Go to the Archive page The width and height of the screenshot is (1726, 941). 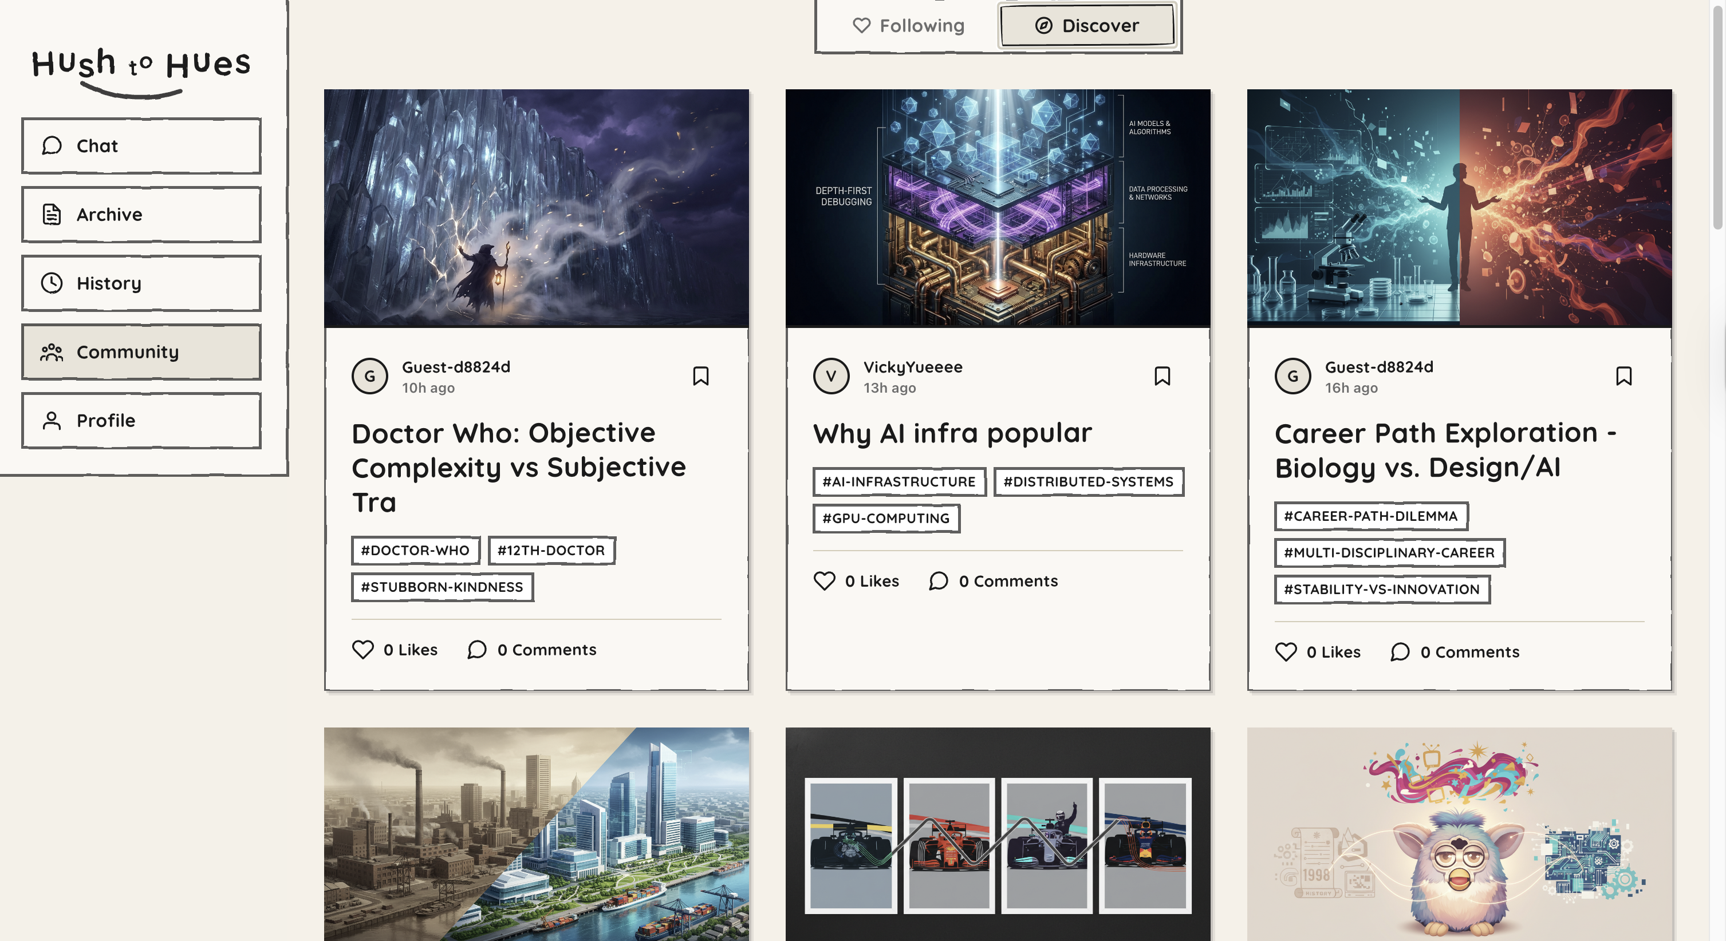click(141, 214)
